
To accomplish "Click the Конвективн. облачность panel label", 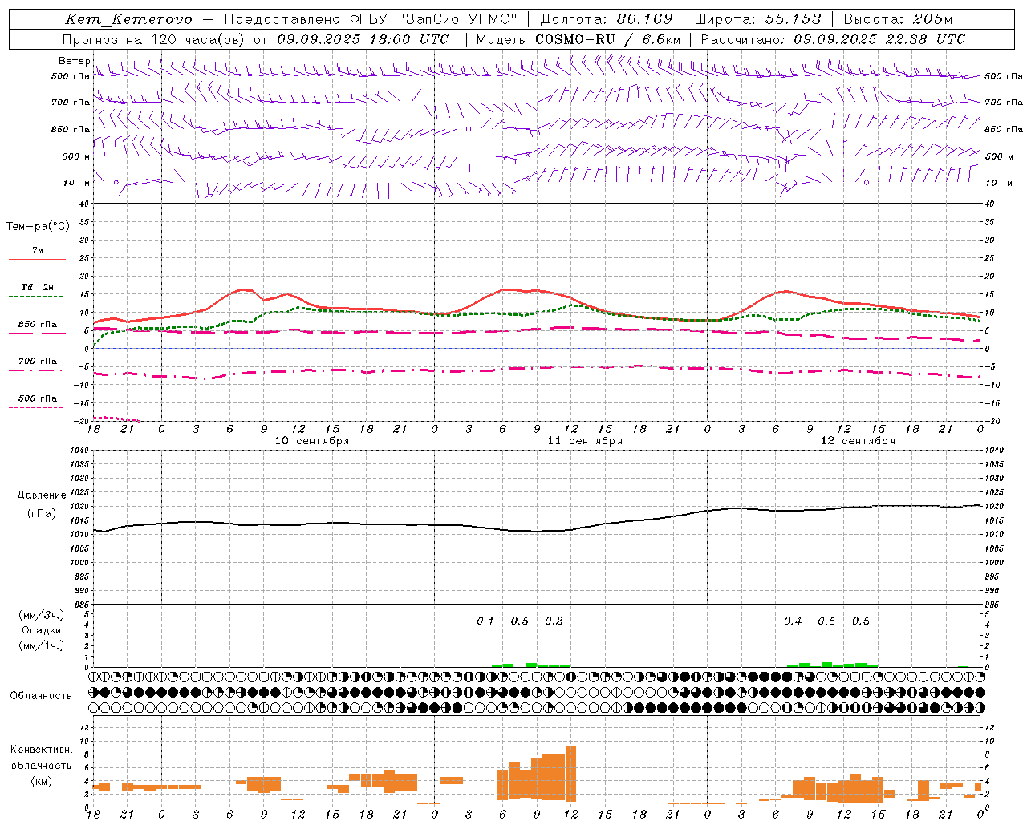I will click(42, 758).
